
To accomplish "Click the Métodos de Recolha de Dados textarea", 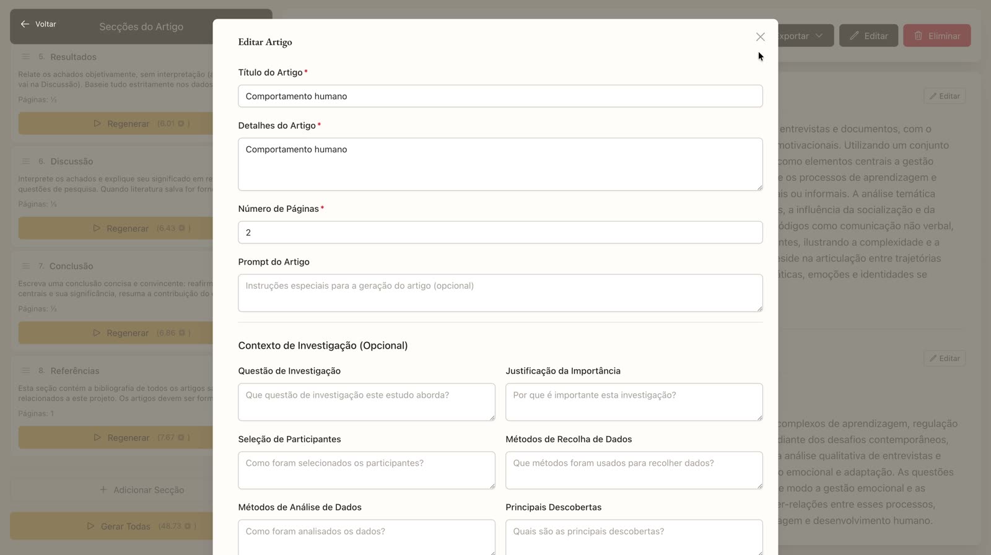I will click(x=634, y=470).
